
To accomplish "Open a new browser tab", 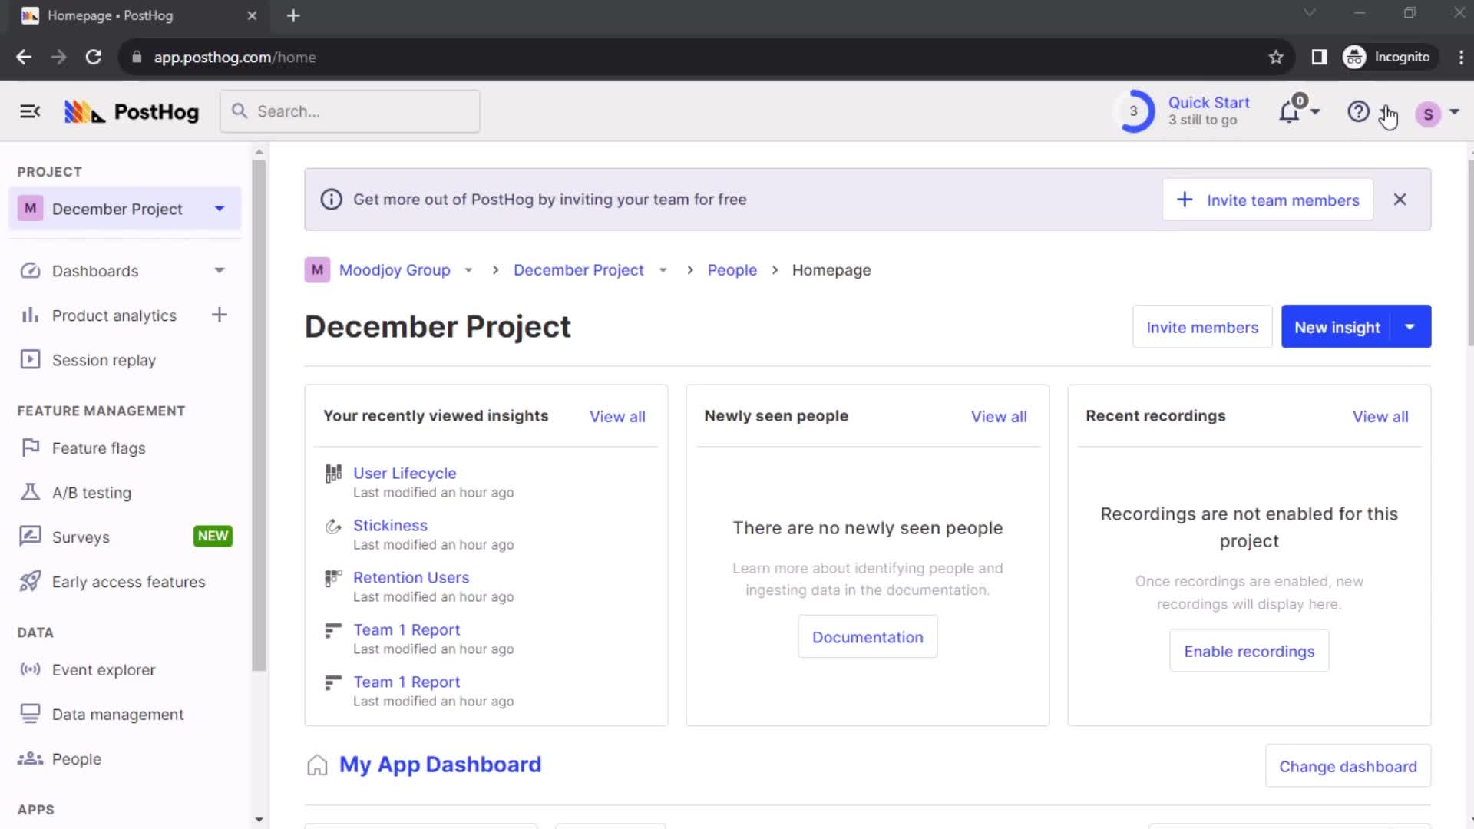I will (x=293, y=15).
